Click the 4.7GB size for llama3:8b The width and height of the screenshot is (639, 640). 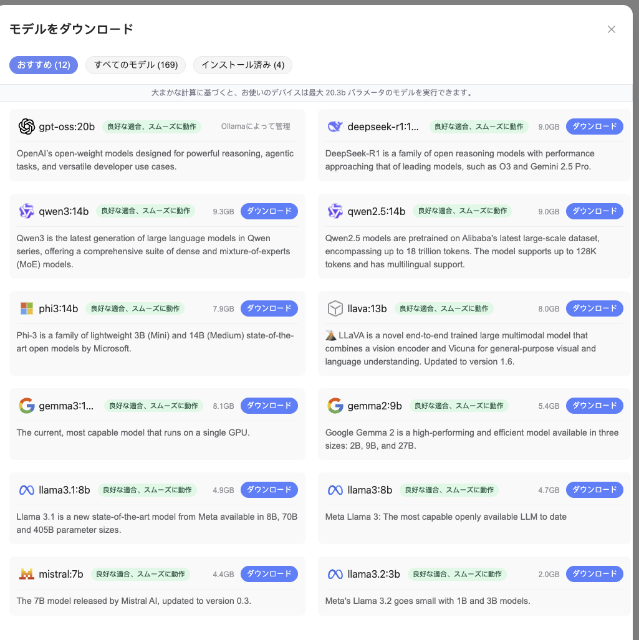click(x=549, y=490)
